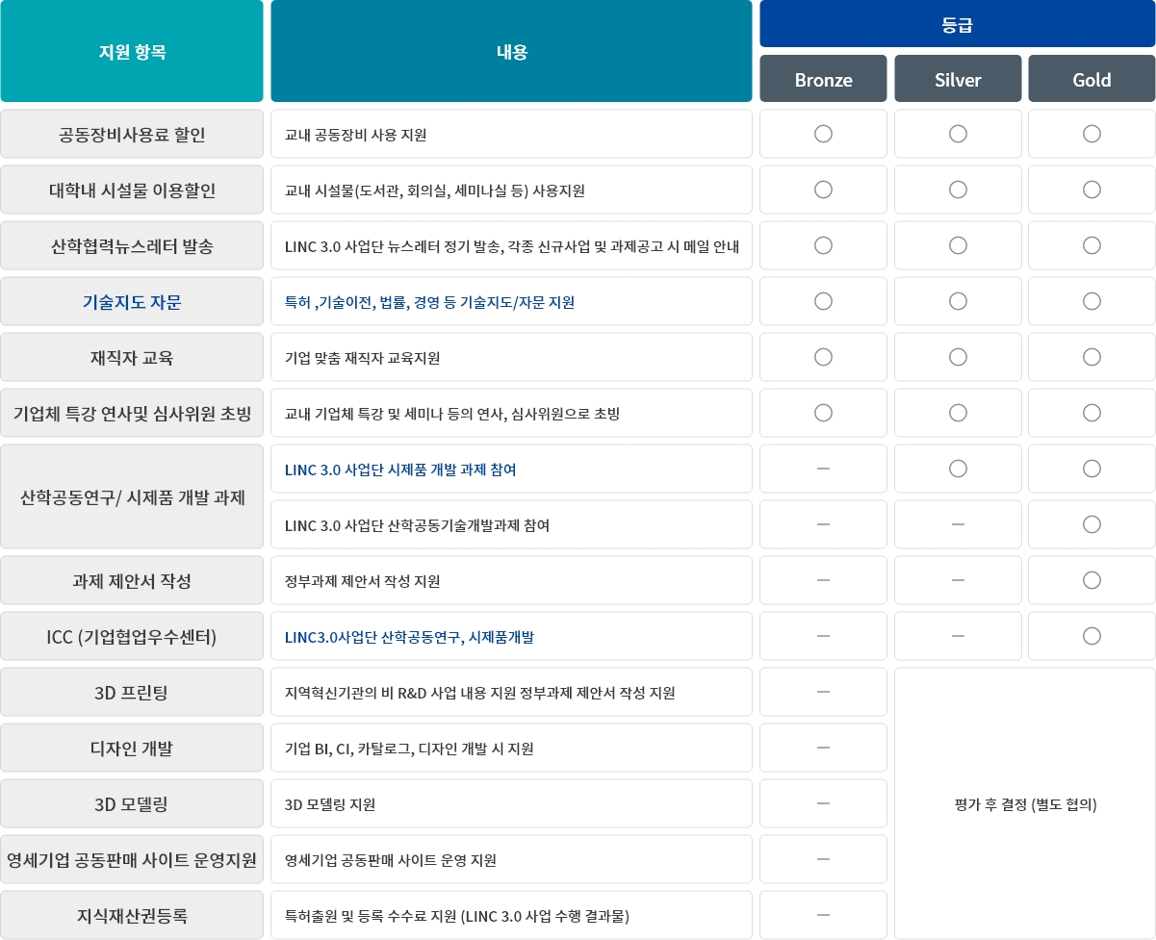Screen dimensions: 1156x940
Task: Open the Bronze grade column header
Action: pyautogui.click(x=823, y=80)
